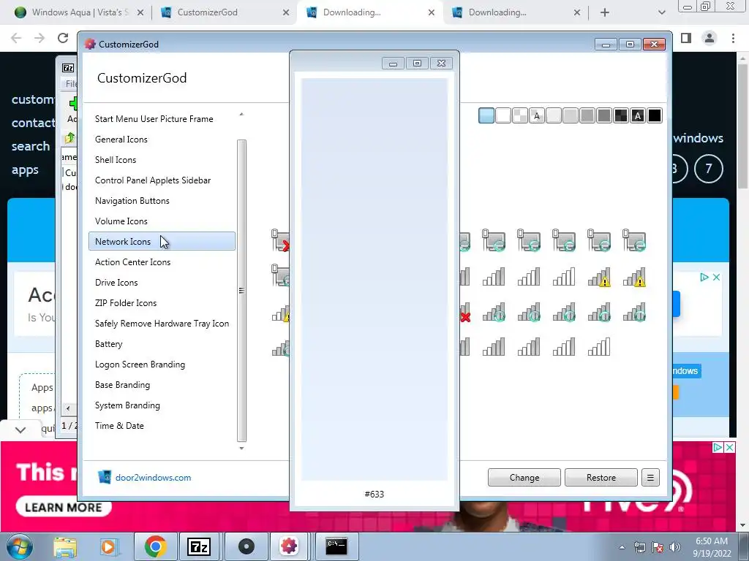The width and height of the screenshot is (749, 561).
Task: Click the network tray icon
Action: tap(640, 548)
